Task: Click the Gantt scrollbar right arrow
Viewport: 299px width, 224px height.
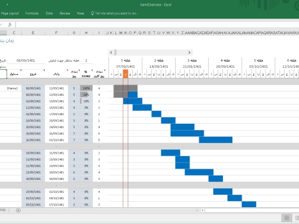Action: 189,52
